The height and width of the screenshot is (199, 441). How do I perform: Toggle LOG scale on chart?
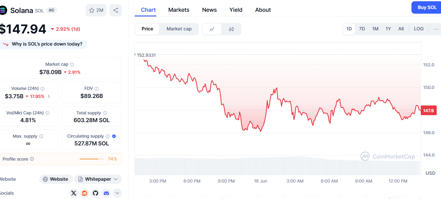[x=419, y=29]
